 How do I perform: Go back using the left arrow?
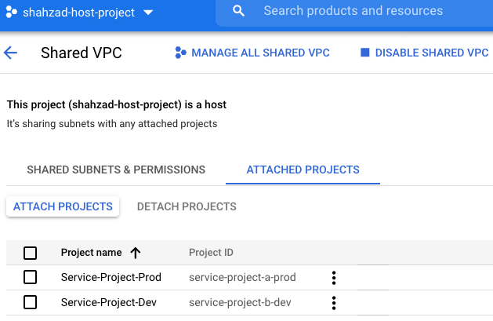point(10,53)
